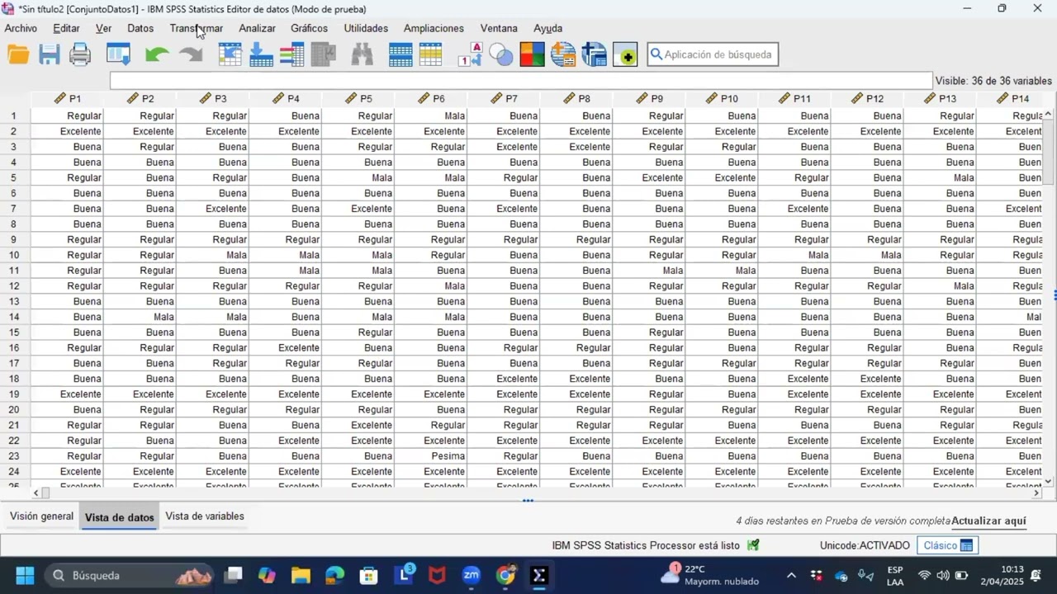1057x594 pixels.
Task: Click the vertical scrollbar down arrow
Action: pyautogui.click(x=1049, y=482)
